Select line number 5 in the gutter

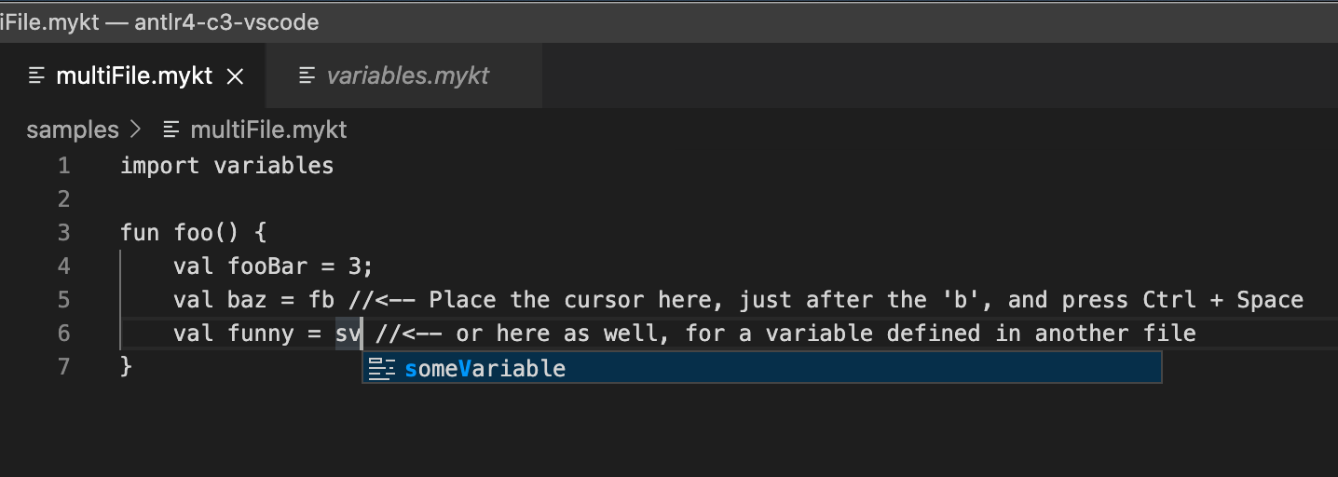(x=63, y=300)
